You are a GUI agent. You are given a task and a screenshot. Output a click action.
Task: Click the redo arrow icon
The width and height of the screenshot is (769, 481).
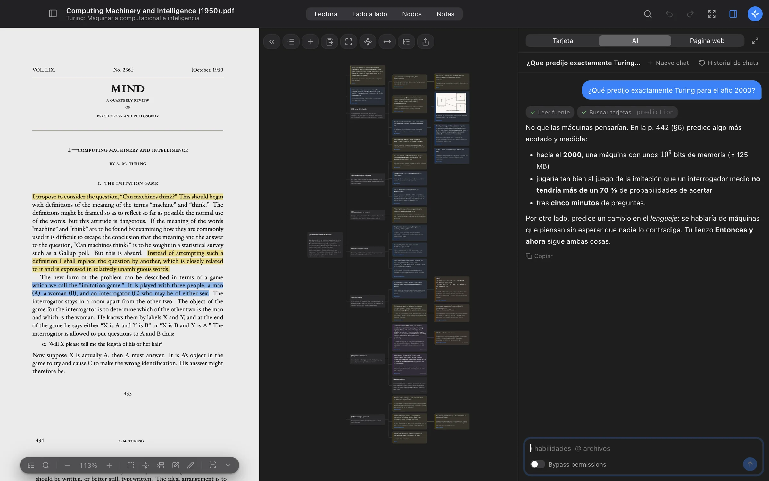point(690,14)
